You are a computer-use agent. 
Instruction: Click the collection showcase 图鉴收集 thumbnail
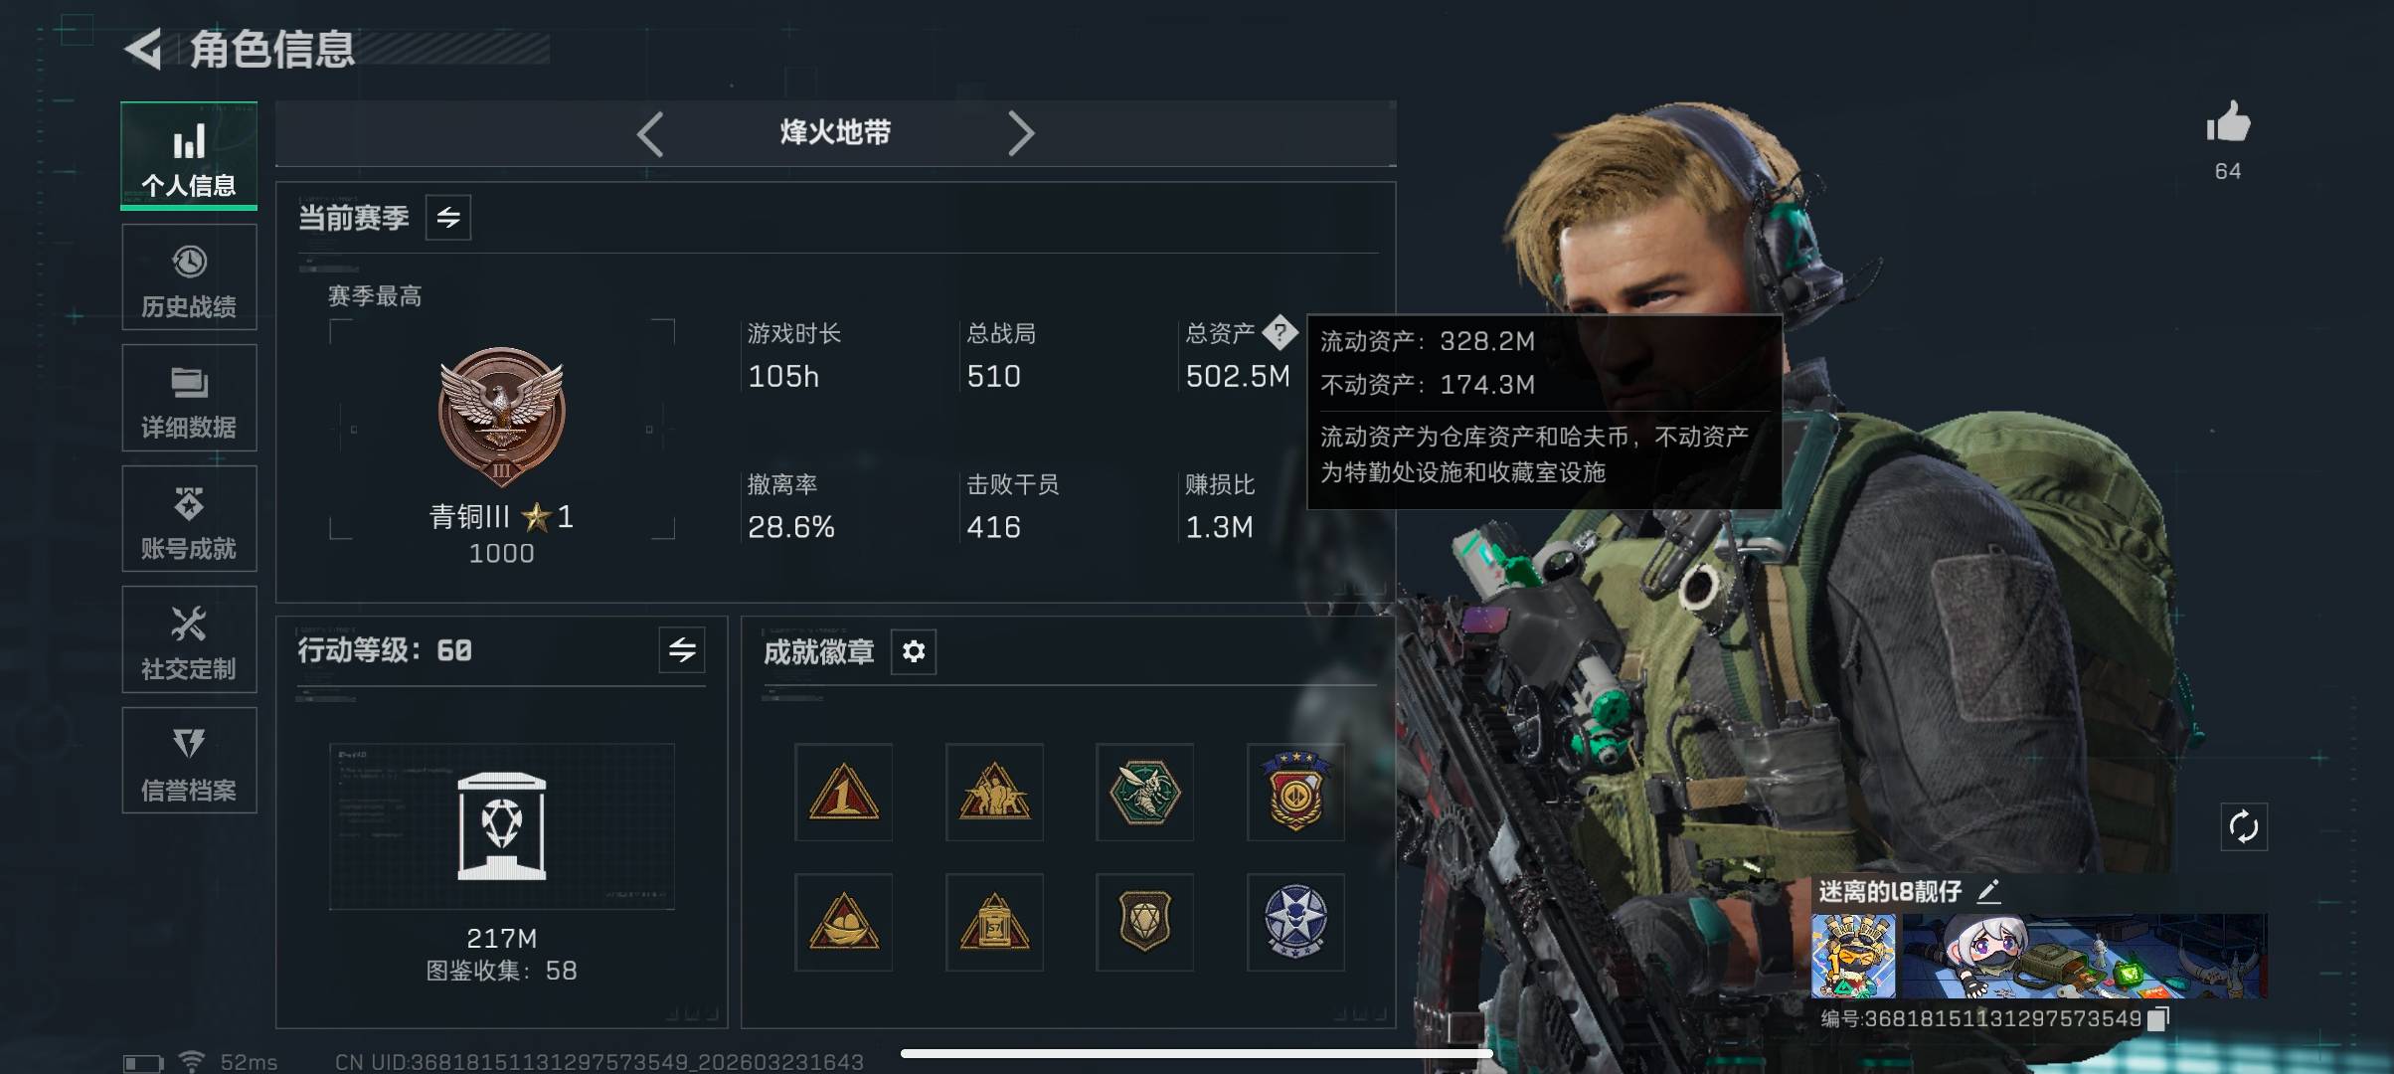point(502,826)
